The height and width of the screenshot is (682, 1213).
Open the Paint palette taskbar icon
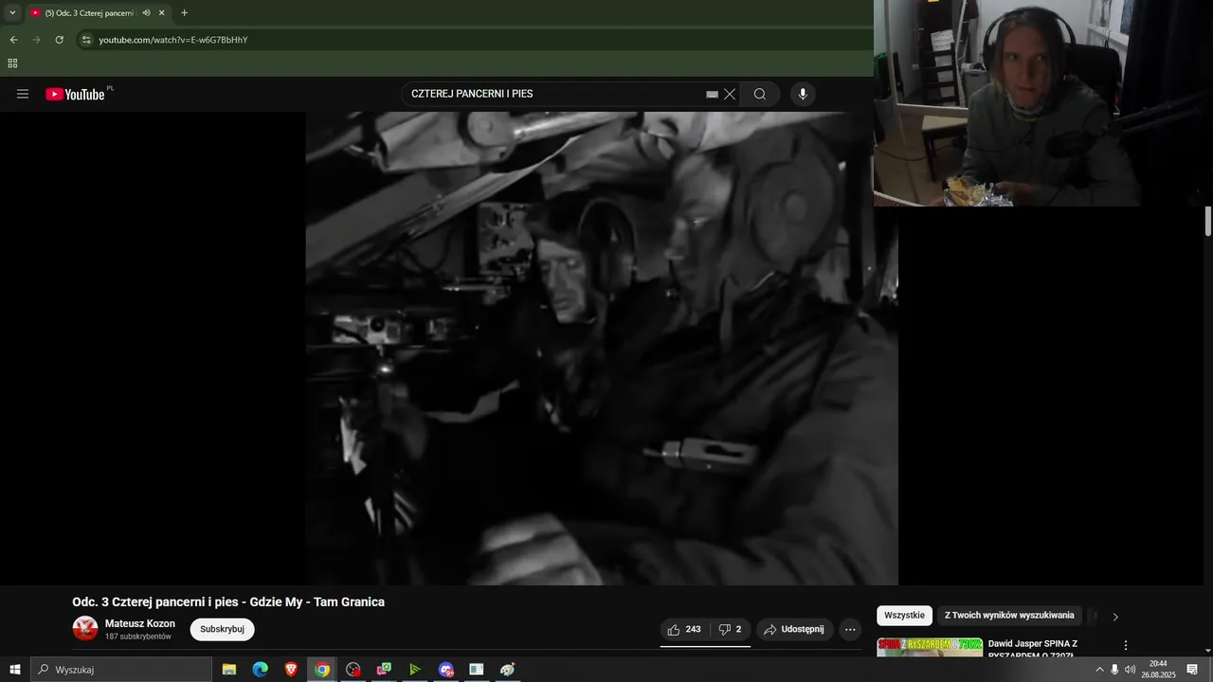pyautogui.click(x=508, y=670)
